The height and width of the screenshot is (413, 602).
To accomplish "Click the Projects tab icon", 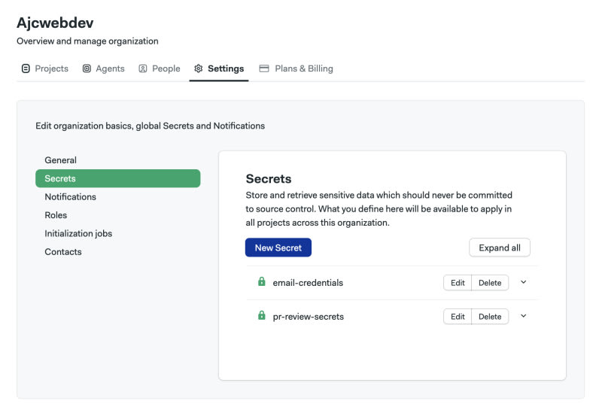I will 26,68.
